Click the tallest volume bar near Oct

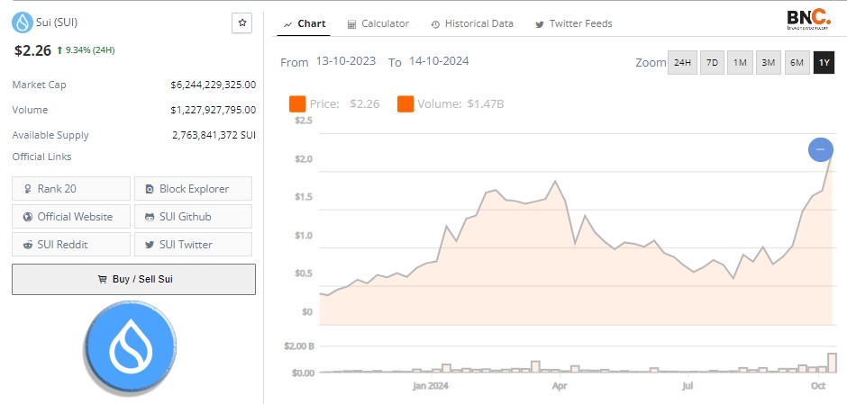pyautogui.click(x=834, y=363)
